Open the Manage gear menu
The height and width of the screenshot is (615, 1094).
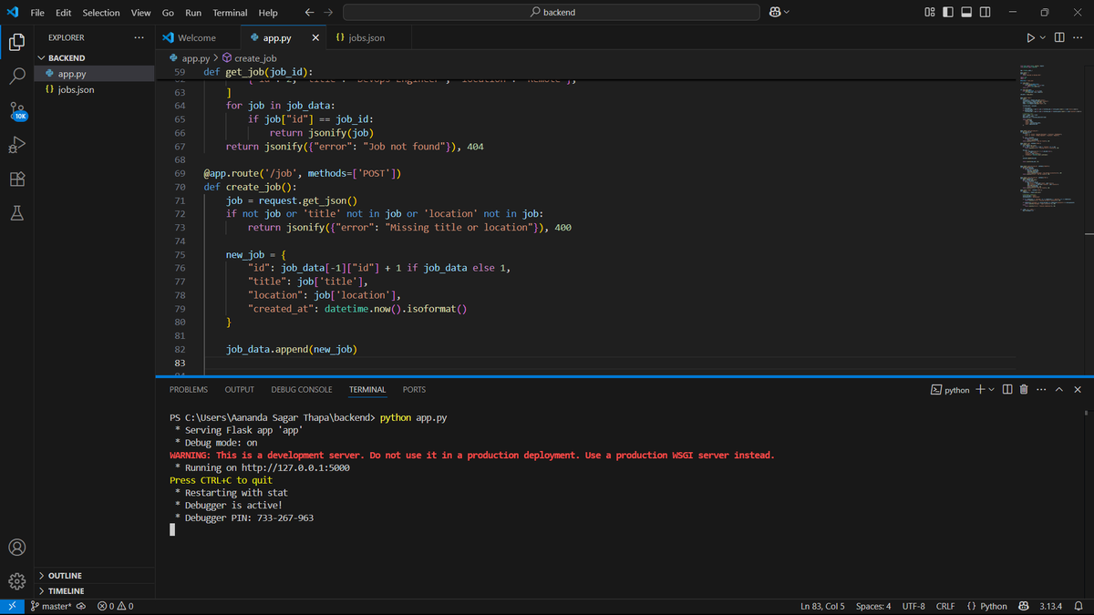[x=16, y=581]
